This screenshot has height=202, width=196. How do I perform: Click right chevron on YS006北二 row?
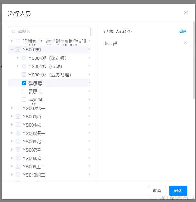[x=89, y=141]
